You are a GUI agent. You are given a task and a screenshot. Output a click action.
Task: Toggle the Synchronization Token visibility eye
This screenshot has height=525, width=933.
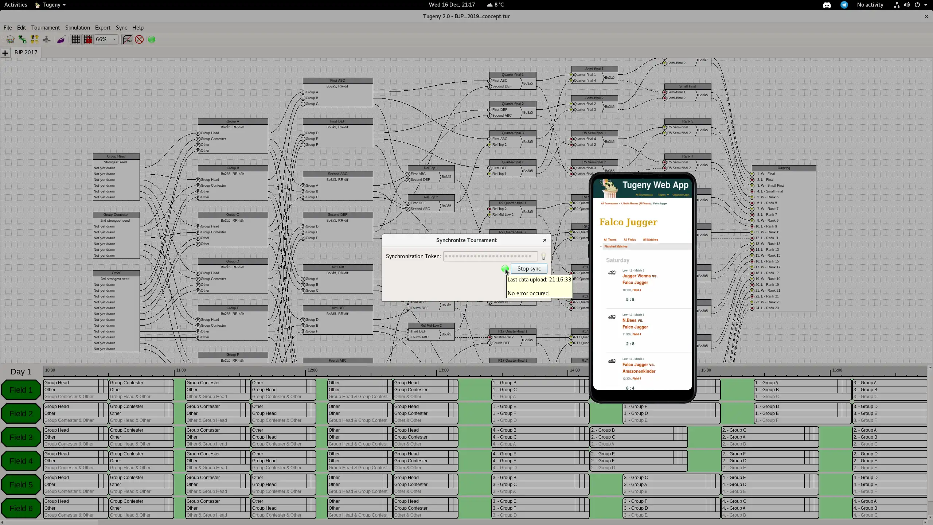click(543, 256)
